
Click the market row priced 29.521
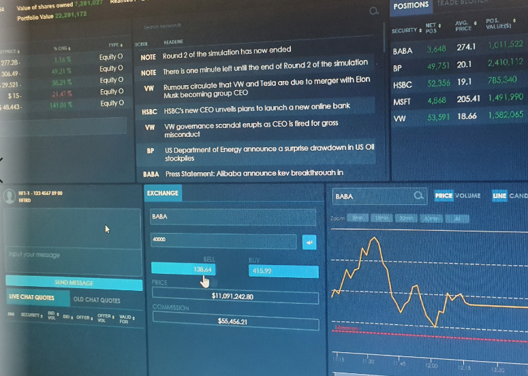tap(63, 82)
